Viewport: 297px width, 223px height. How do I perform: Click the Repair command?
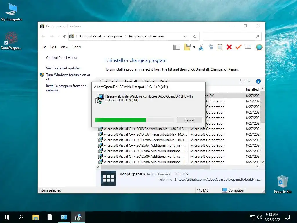pyautogui.click(x=164, y=81)
